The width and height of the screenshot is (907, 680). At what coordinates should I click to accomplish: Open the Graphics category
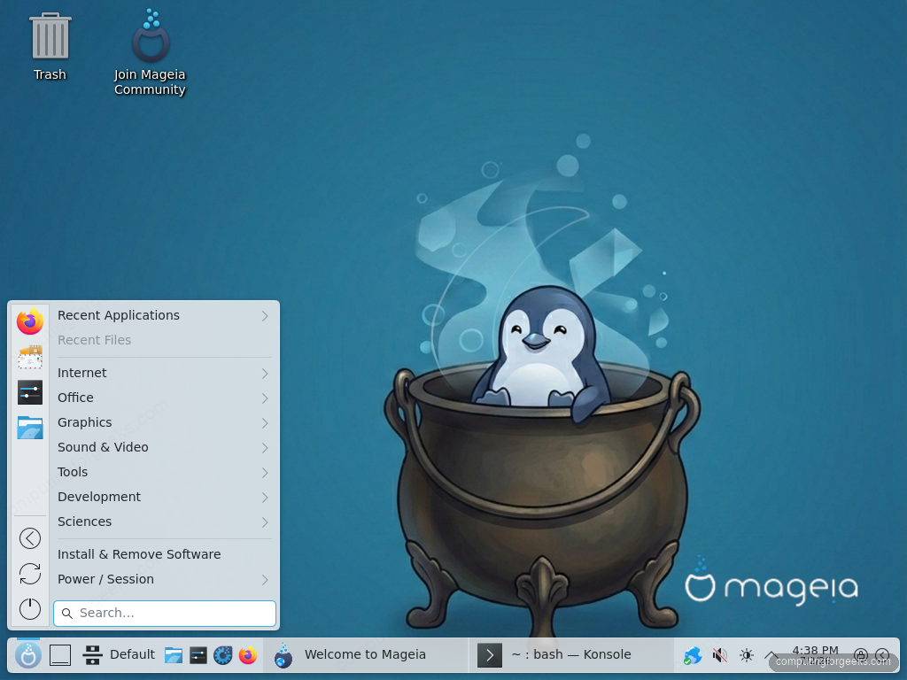point(164,422)
